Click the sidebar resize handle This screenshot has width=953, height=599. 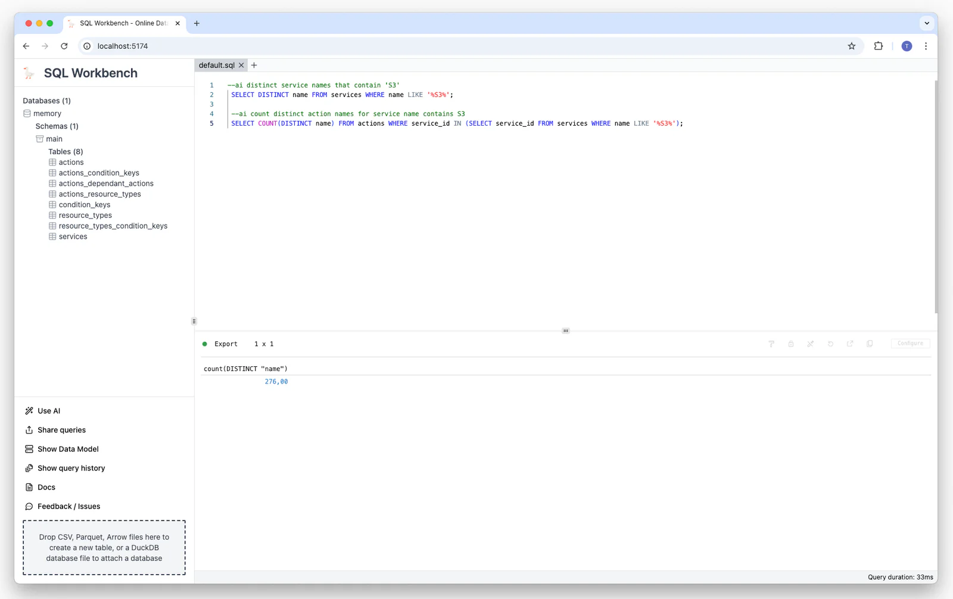click(x=194, y=321)
